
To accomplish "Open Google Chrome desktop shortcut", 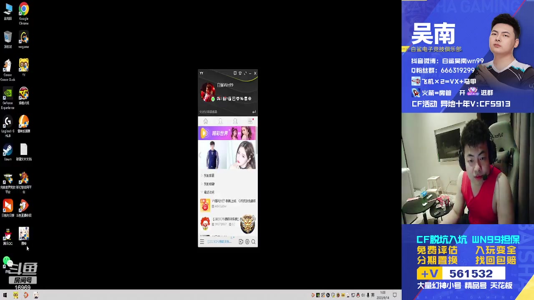I will tap(24, 13).
